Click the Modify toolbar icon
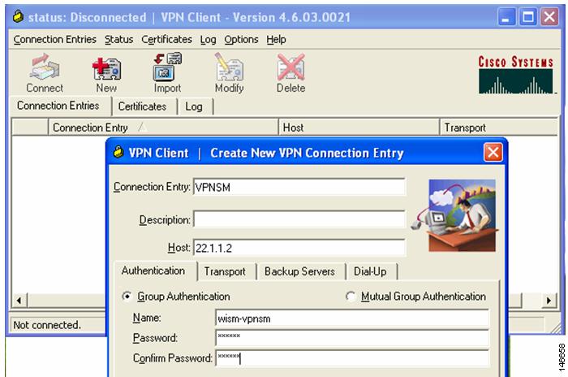Viewport: 568px width, 377px height. coord(230,73)
